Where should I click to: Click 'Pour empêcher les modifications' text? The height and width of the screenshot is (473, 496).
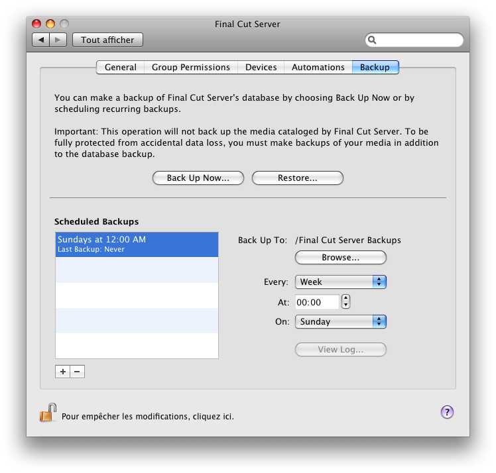tap(148, 417)
